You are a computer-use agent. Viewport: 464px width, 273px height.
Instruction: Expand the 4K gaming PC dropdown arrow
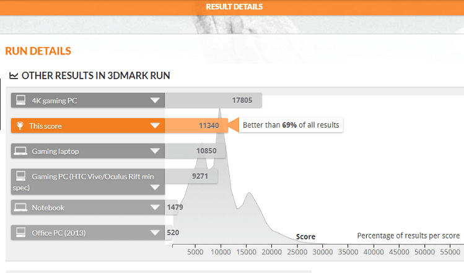coord(155,100)
